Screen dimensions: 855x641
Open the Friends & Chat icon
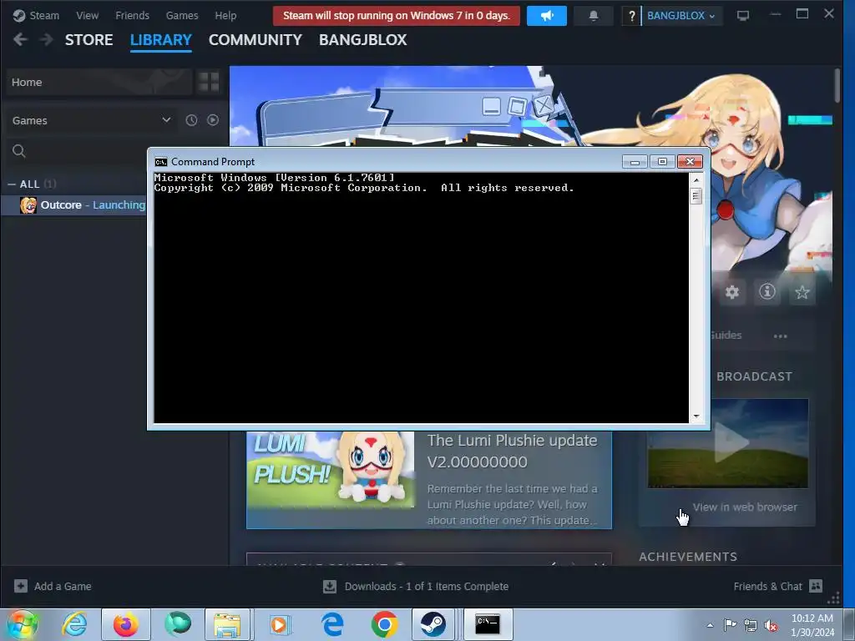pyautogui.click(x=816, y=586)
